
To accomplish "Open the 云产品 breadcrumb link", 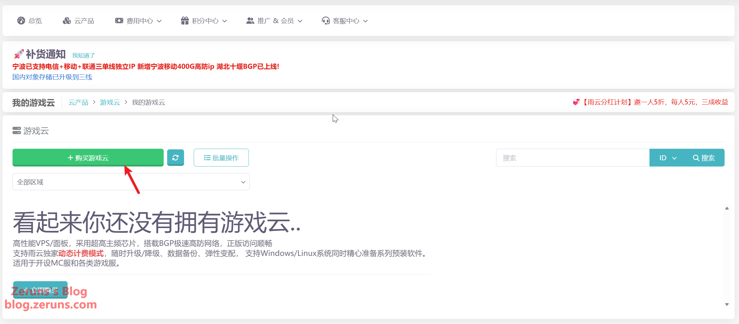I will (78, 102).
